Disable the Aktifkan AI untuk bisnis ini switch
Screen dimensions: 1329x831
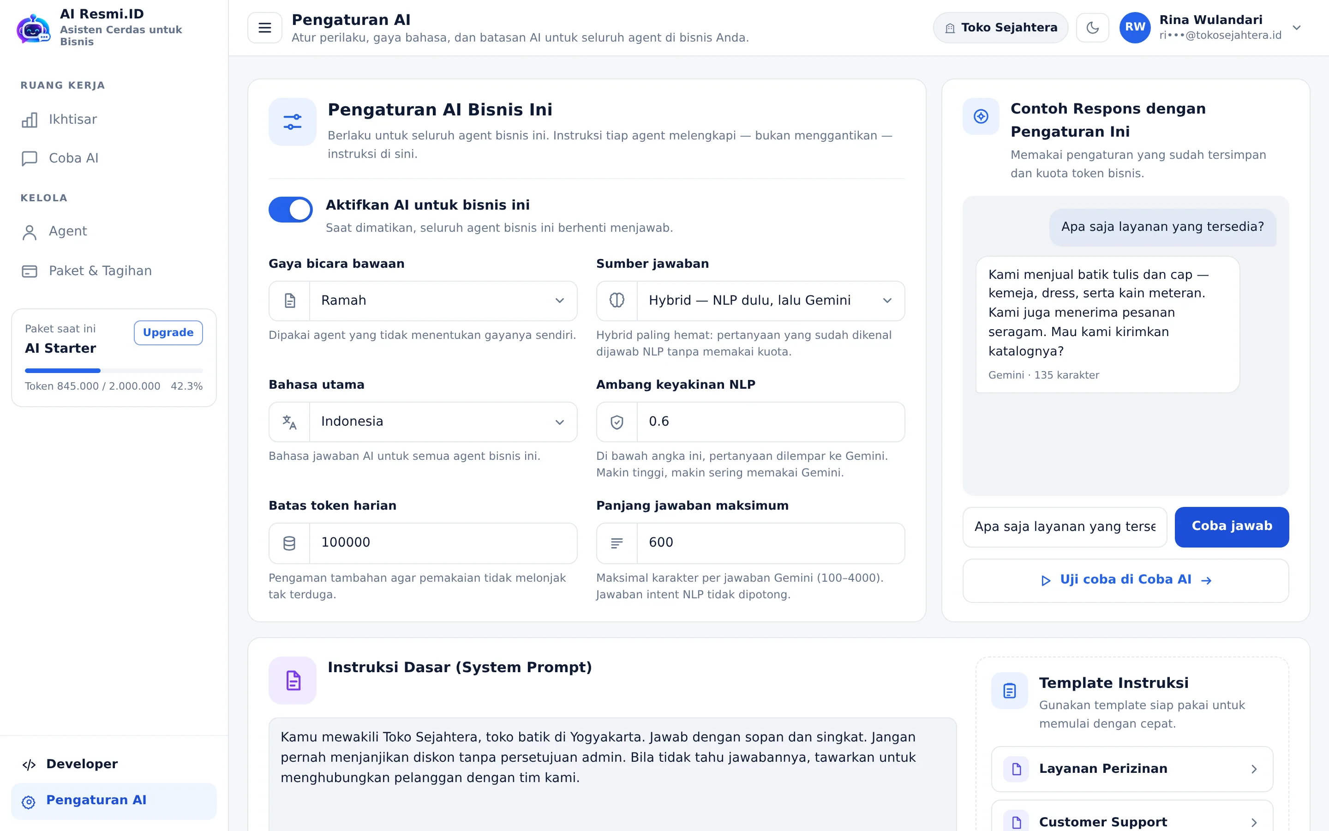click(x=291, y=210)
